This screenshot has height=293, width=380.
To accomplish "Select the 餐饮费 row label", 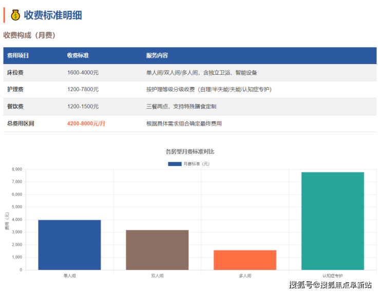I will point(15,107).
